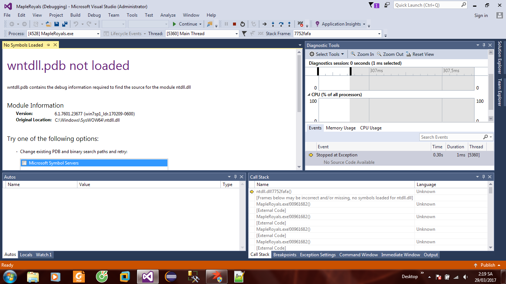Open the Process combo box
506x284 pixels.
coord(63,34)
